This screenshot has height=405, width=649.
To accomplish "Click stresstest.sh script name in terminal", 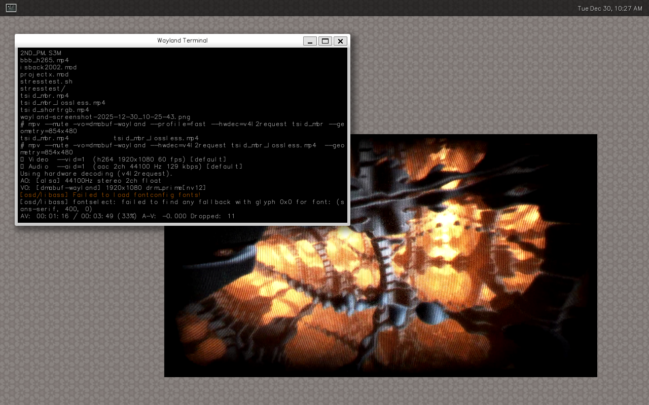I will tap(46, 82).
